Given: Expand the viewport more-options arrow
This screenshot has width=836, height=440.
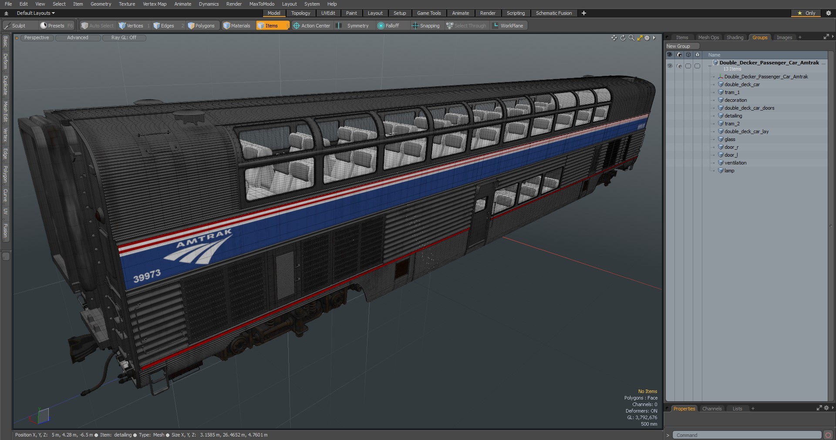Looking at the screenshot, I should click(x=654, y=38).
